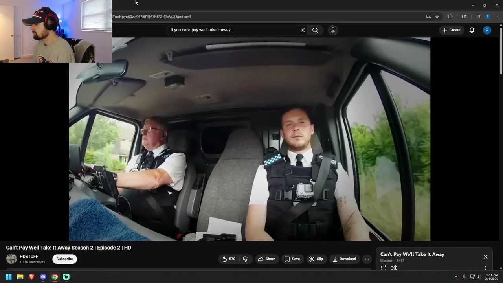
Task: Open Discord from the taskbar
Action: coord(43,277)
